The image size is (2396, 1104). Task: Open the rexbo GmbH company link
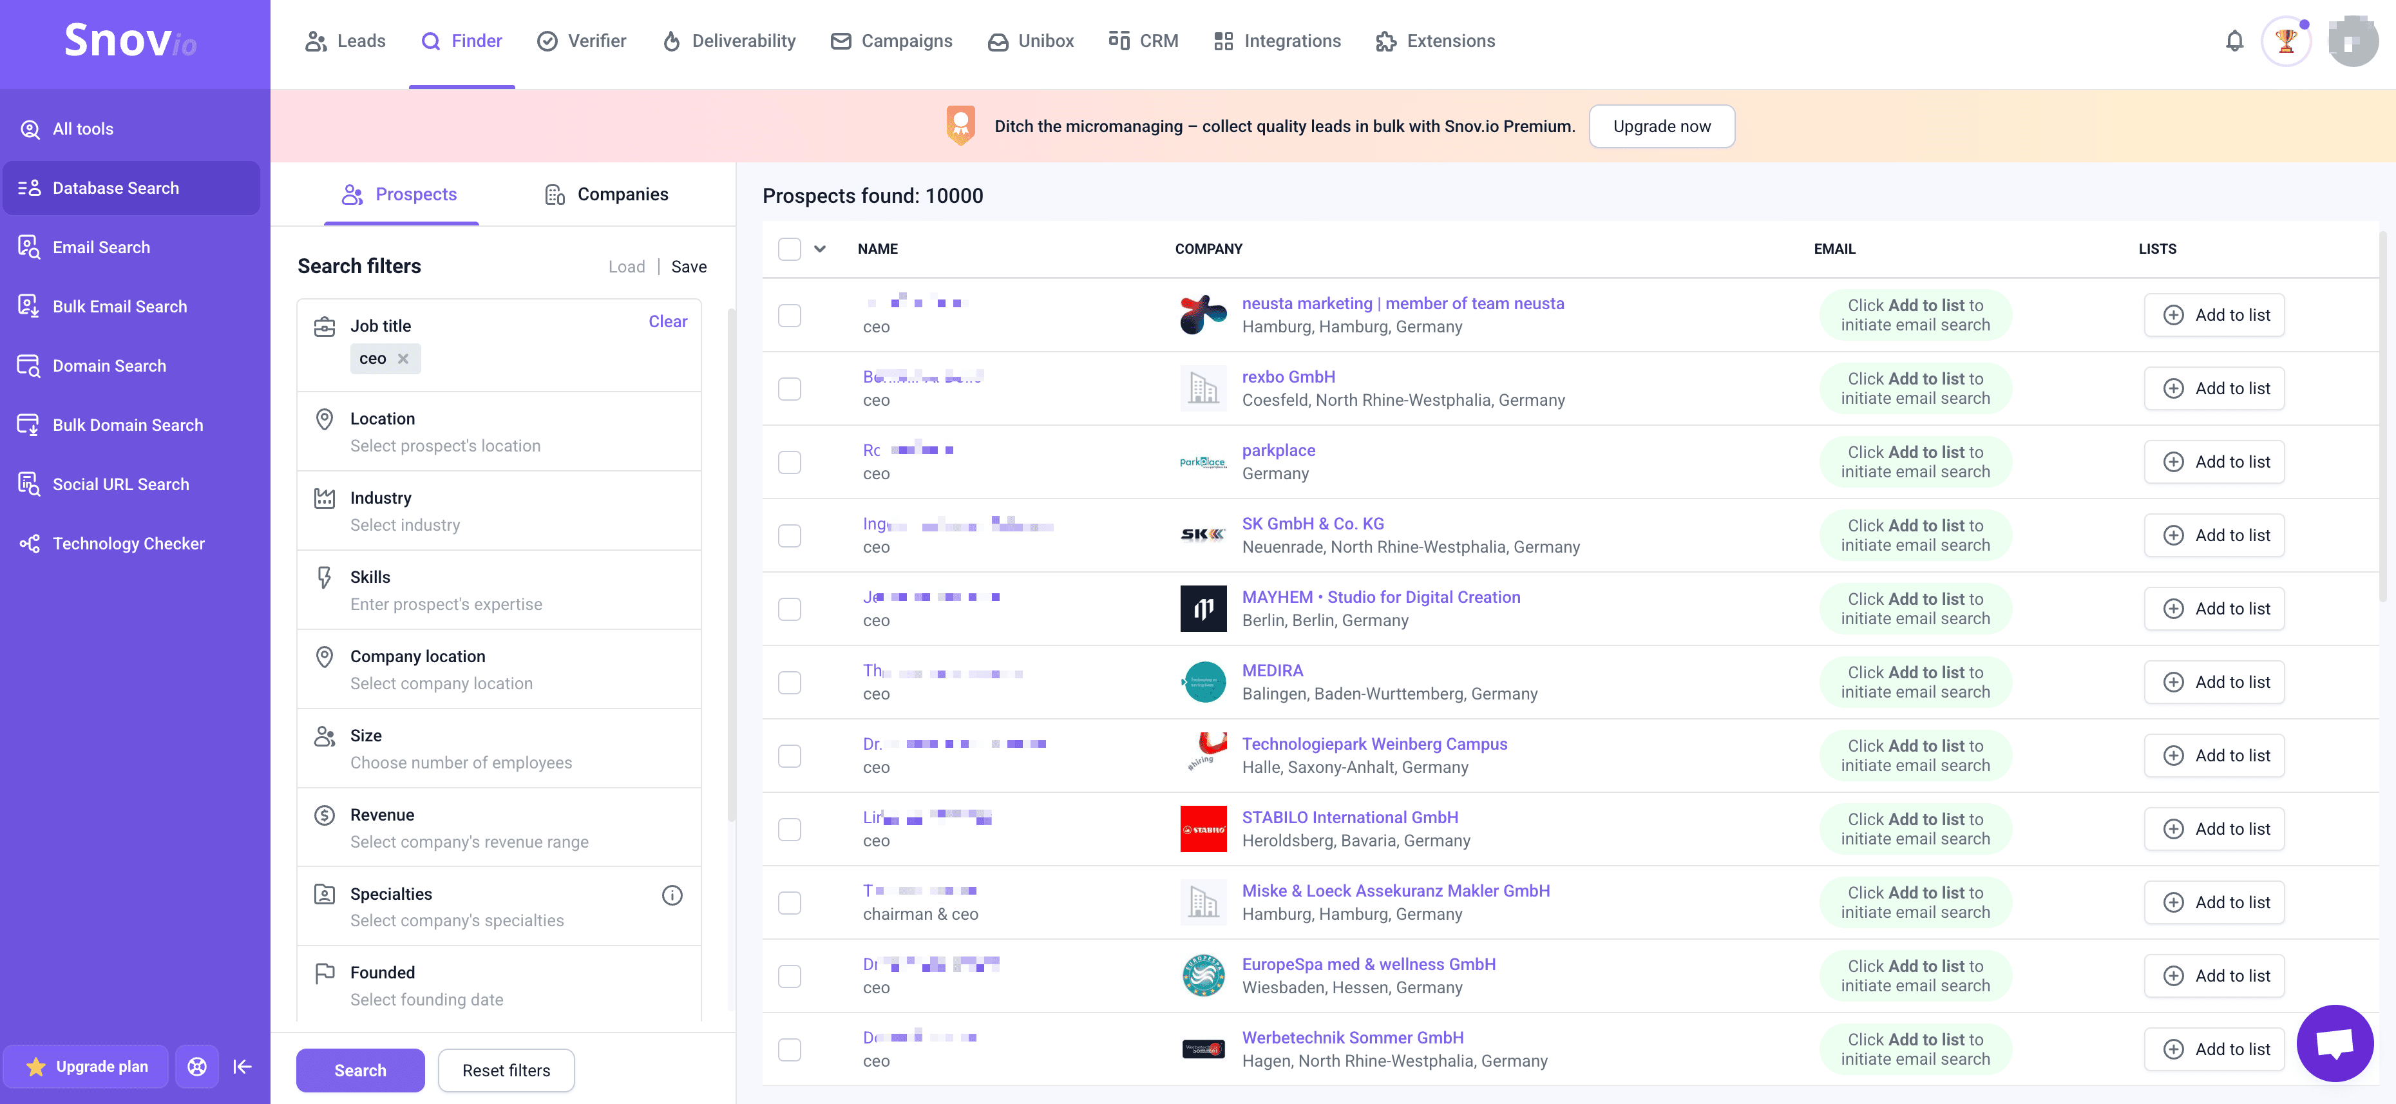[x=1288, y=376]
